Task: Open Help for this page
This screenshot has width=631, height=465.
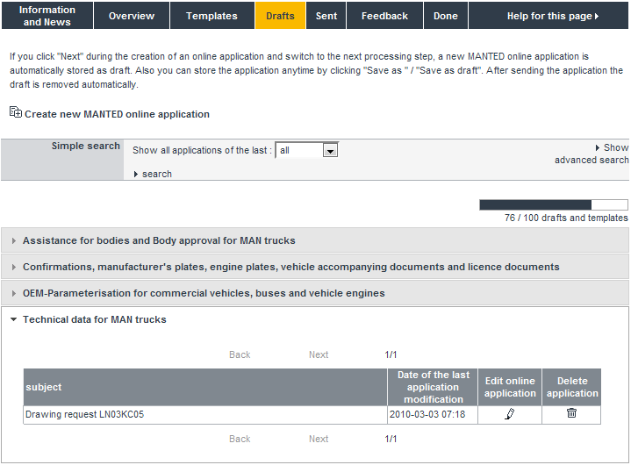Action: tap(549, 16)
